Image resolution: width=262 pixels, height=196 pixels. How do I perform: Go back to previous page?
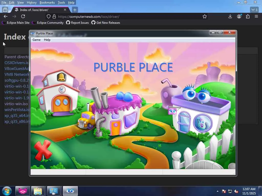tap(6, 16)
